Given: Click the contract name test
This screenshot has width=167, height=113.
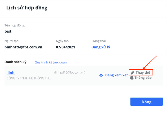Looking at the screenshot, I should pyautogui.click(x=8, y=31).
